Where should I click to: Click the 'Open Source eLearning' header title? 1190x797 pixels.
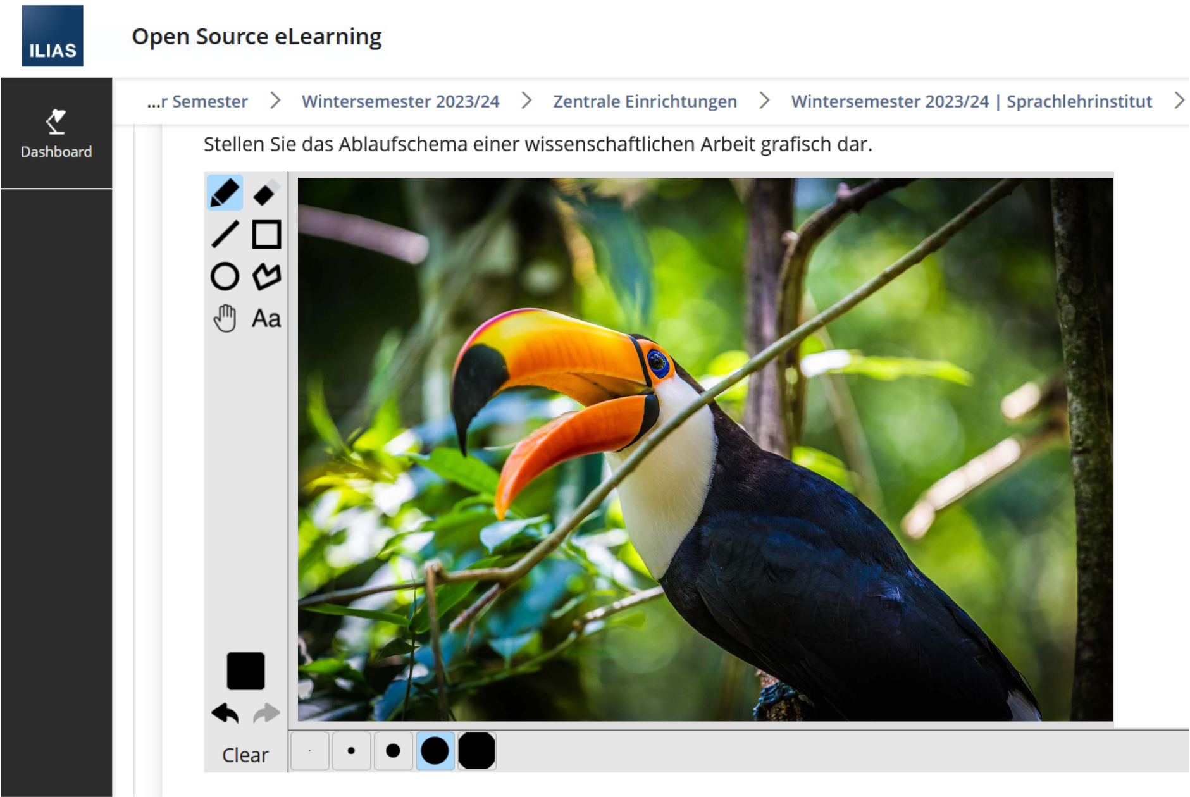pyautogui.click(x=257, y=37)
